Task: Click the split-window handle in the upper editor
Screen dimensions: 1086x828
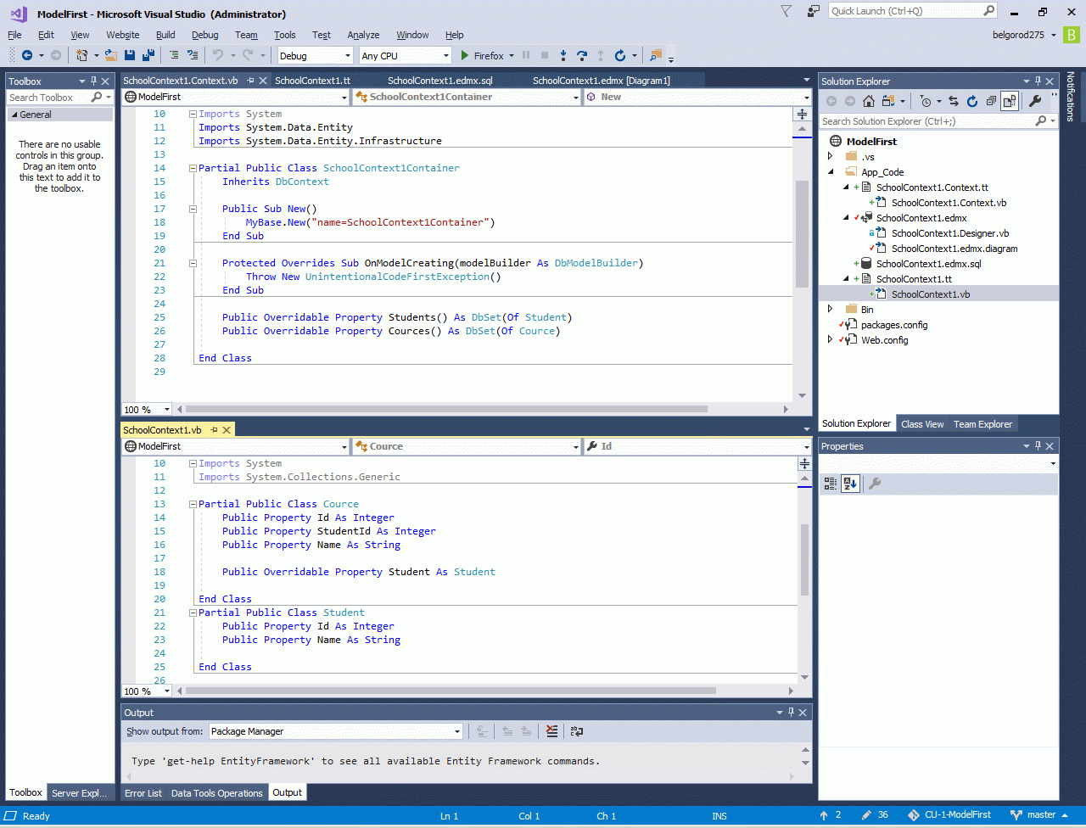Action: (x=803, y=114)
